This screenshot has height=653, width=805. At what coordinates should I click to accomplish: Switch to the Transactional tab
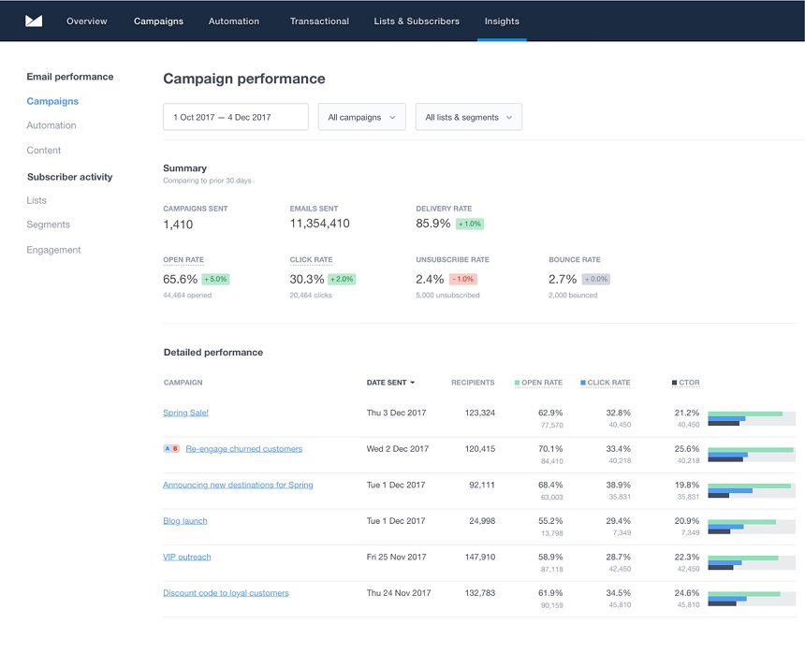click(x=318, y=21)
